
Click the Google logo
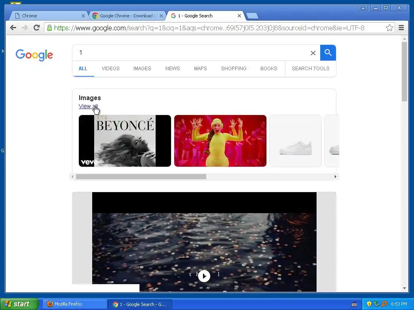34,55
